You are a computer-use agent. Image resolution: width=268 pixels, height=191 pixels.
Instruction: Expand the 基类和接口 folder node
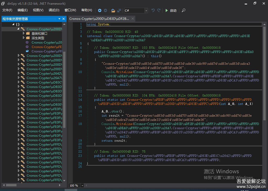pos(24,33)
